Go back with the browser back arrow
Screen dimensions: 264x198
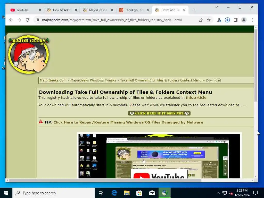[11, 20]
